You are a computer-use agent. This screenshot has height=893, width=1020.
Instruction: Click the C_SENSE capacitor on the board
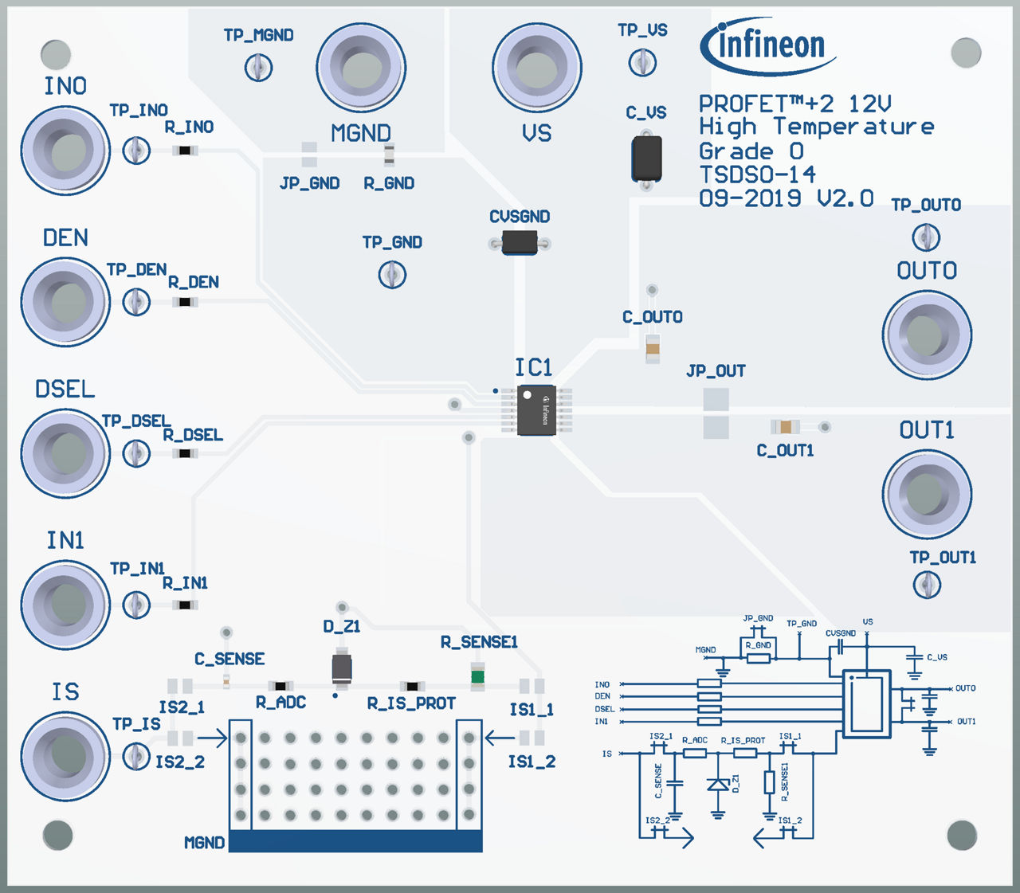(226, 681)
